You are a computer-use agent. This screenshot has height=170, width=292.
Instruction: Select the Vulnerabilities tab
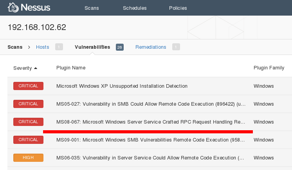pyautogui.click(x=92, y=47)
